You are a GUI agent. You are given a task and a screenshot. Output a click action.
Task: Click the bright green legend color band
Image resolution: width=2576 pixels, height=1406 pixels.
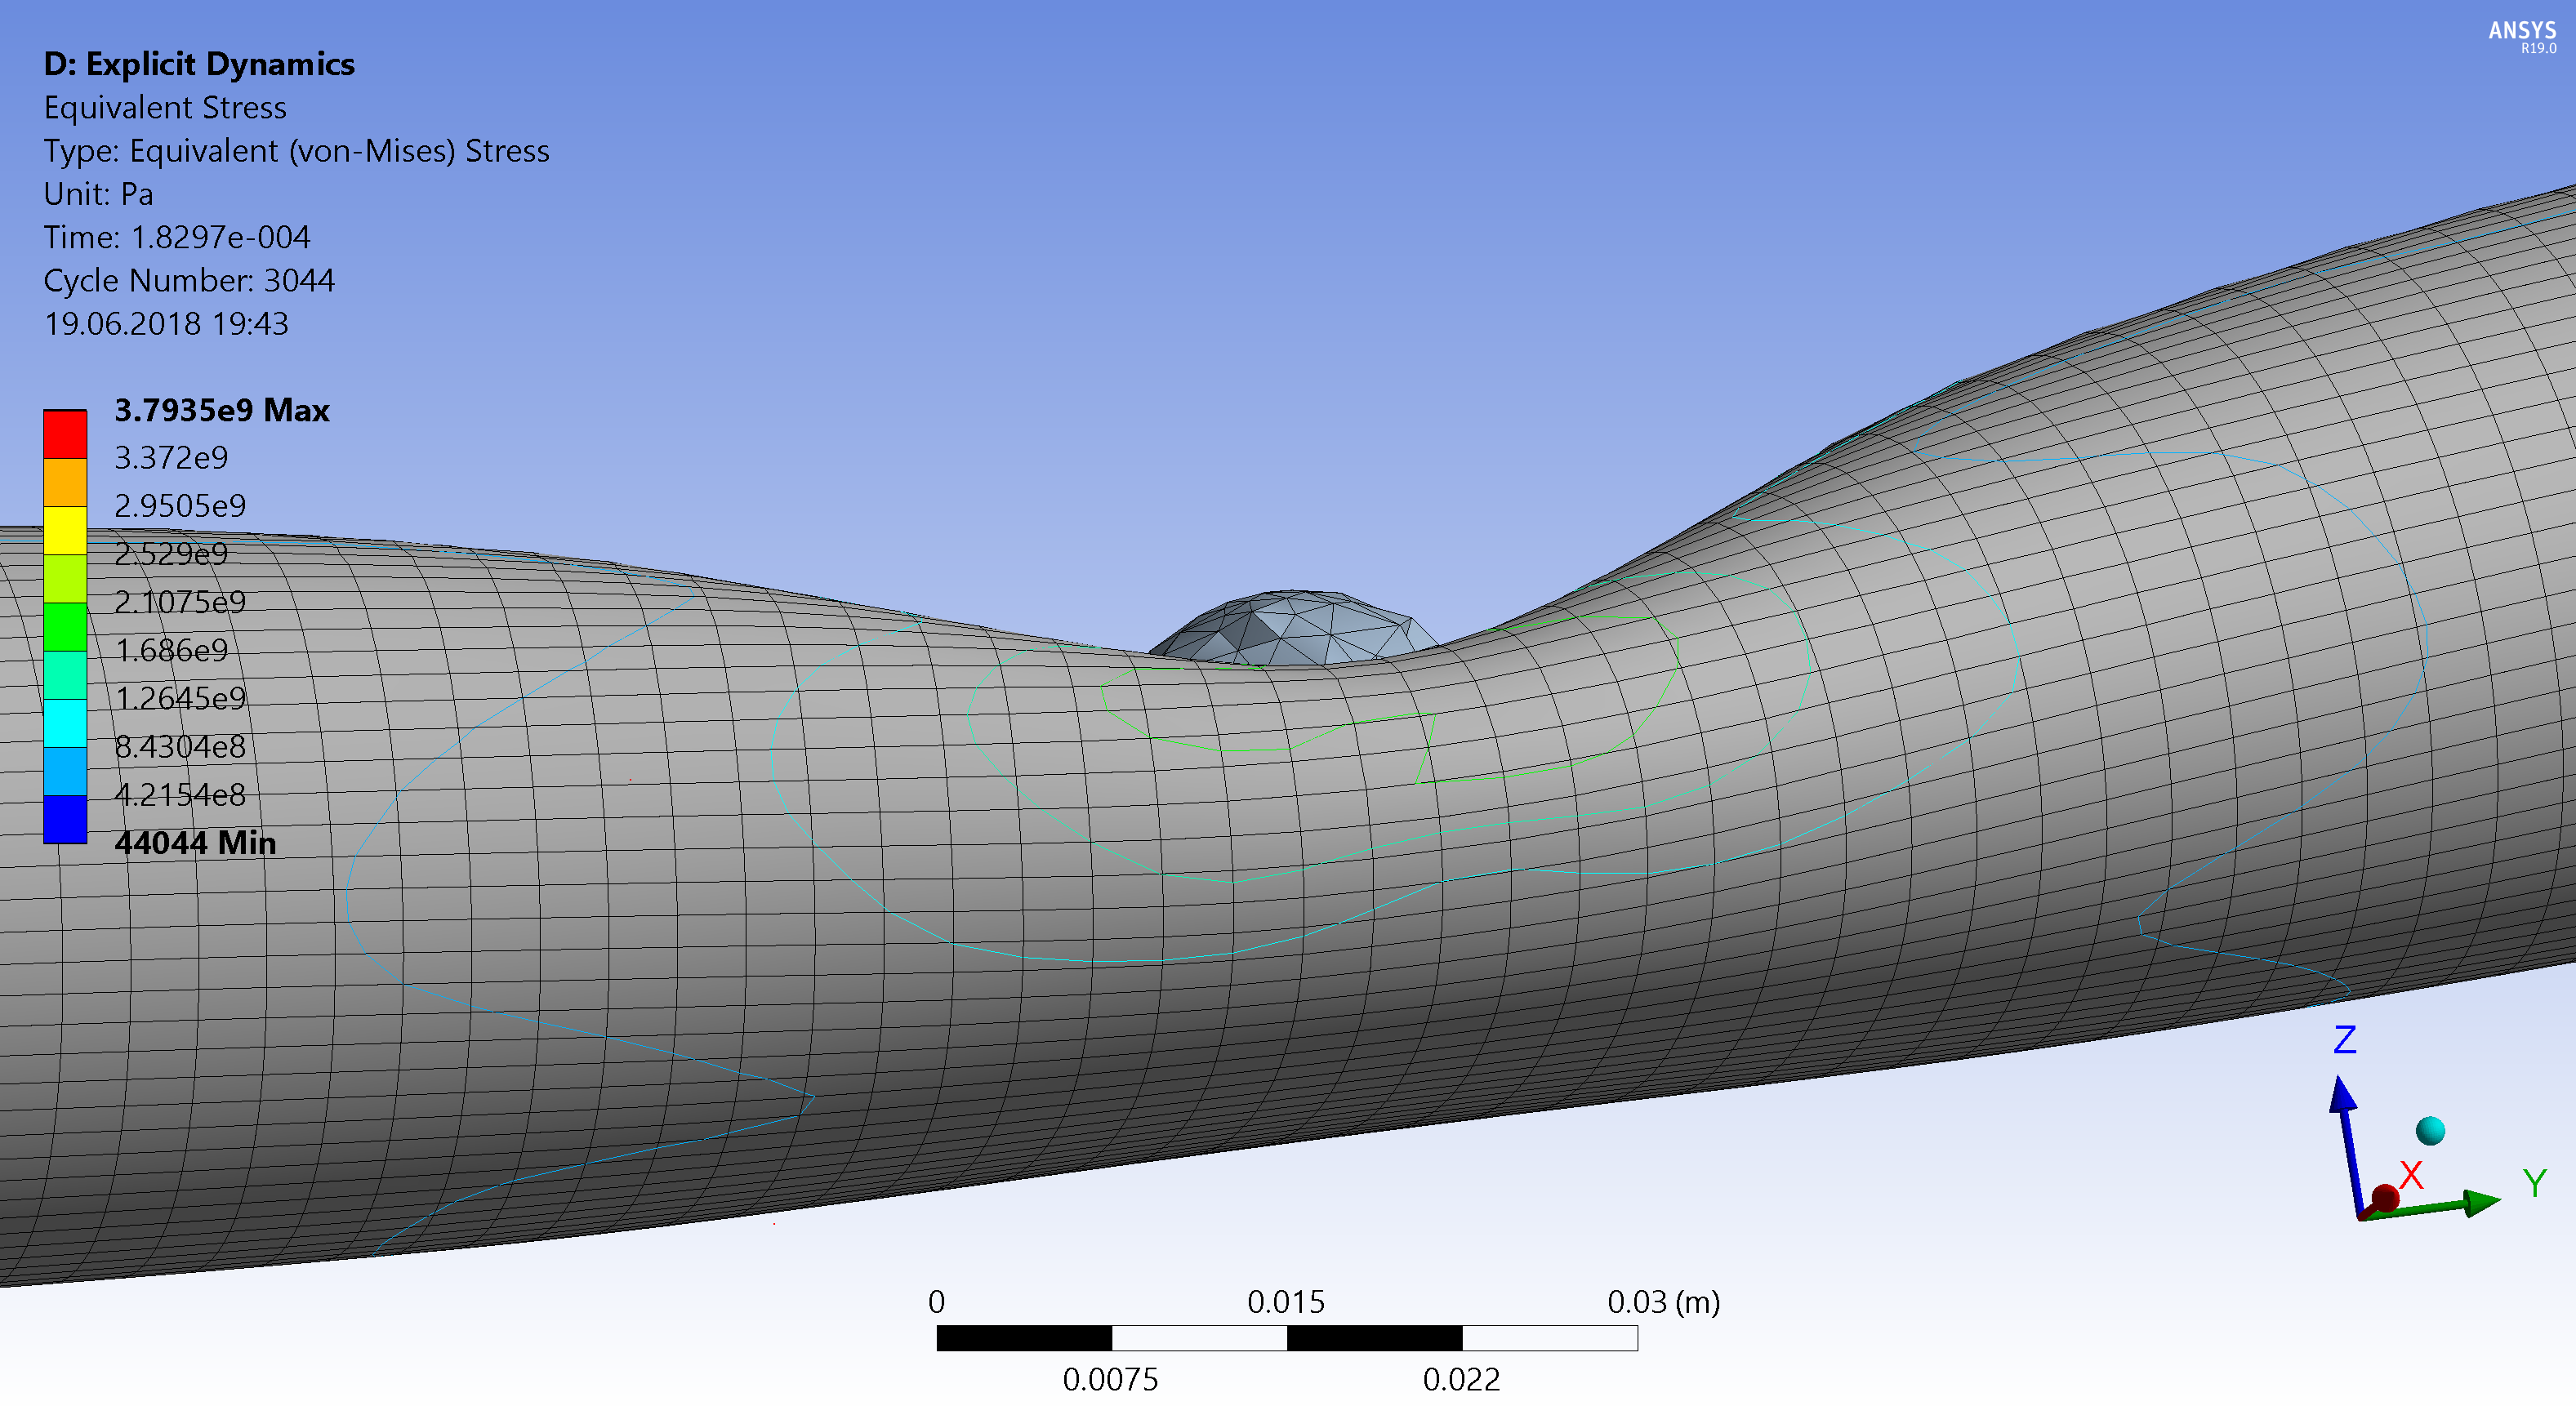coord(65,627)
